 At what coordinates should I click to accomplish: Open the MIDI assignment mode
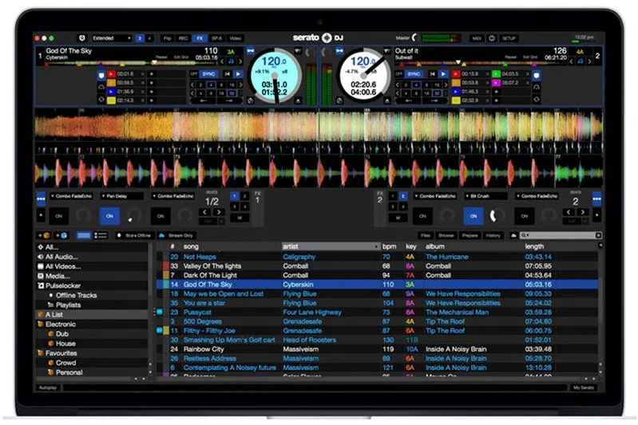click(477, 38)
